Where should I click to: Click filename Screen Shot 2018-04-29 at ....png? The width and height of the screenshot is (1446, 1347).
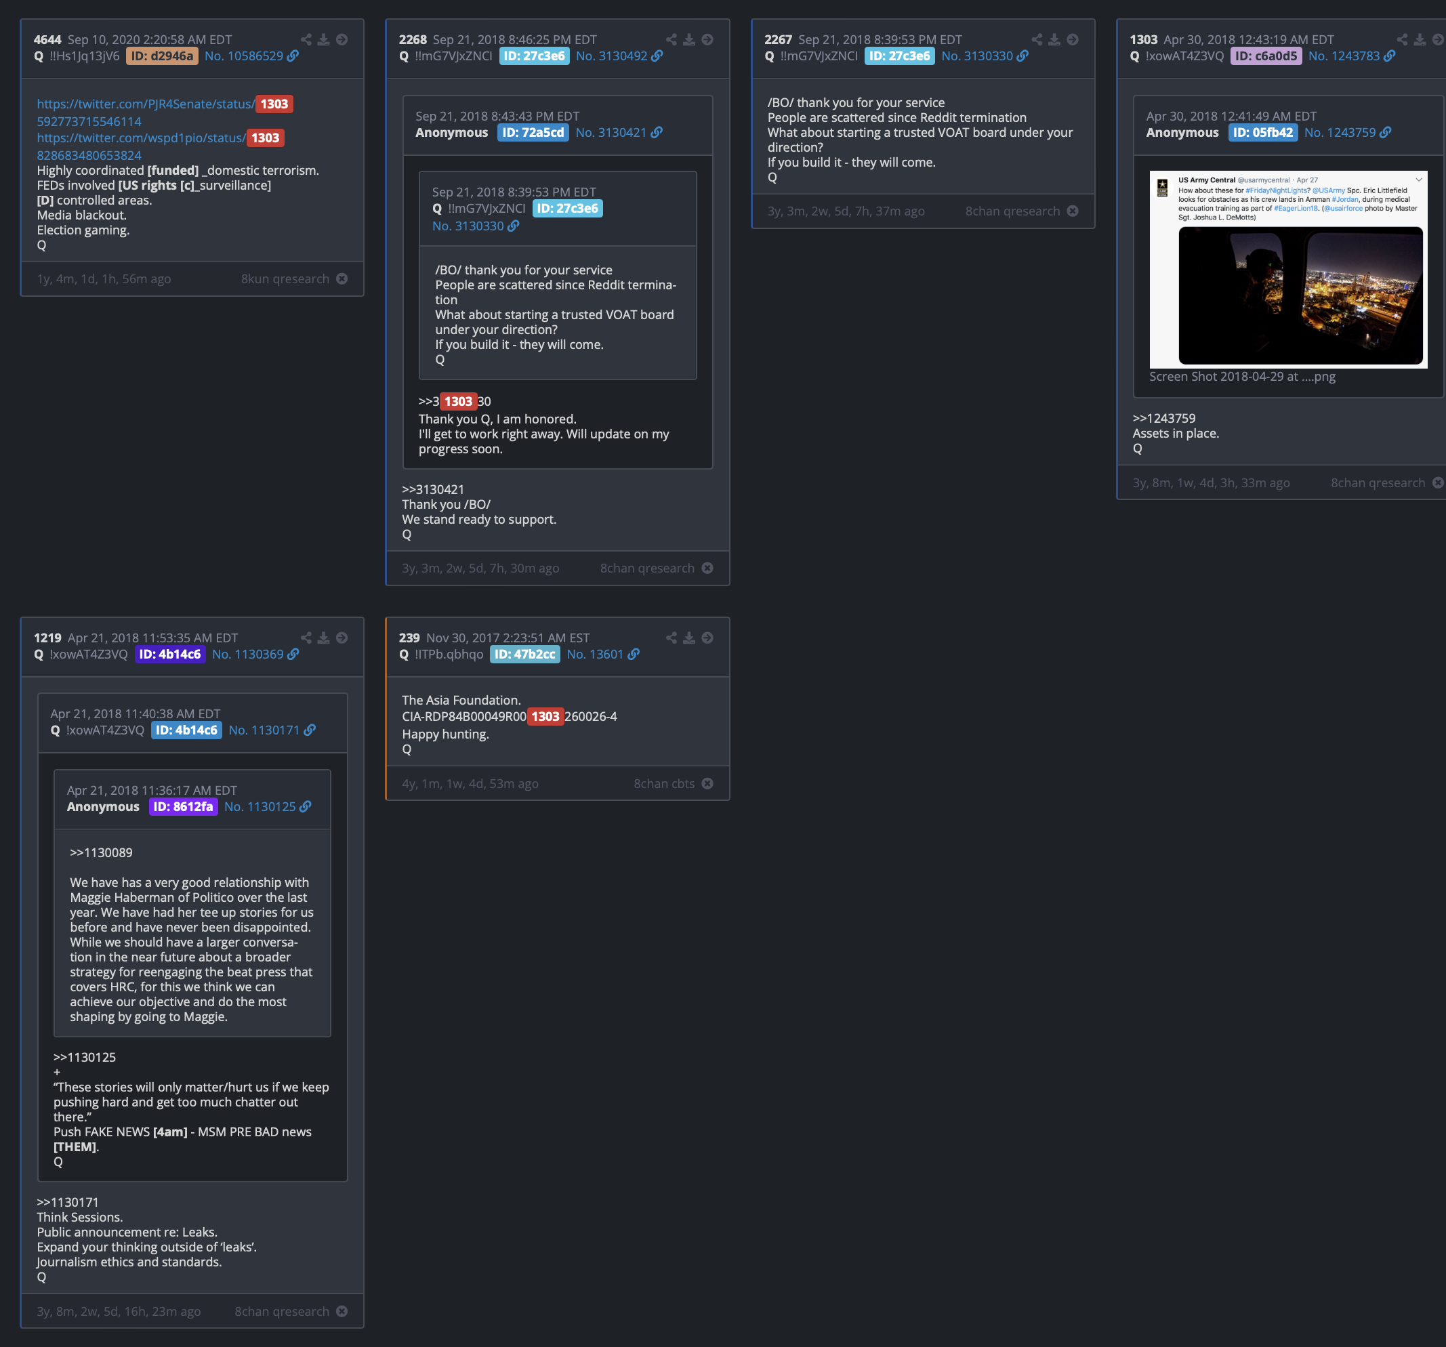click(x=1241, y=376)
